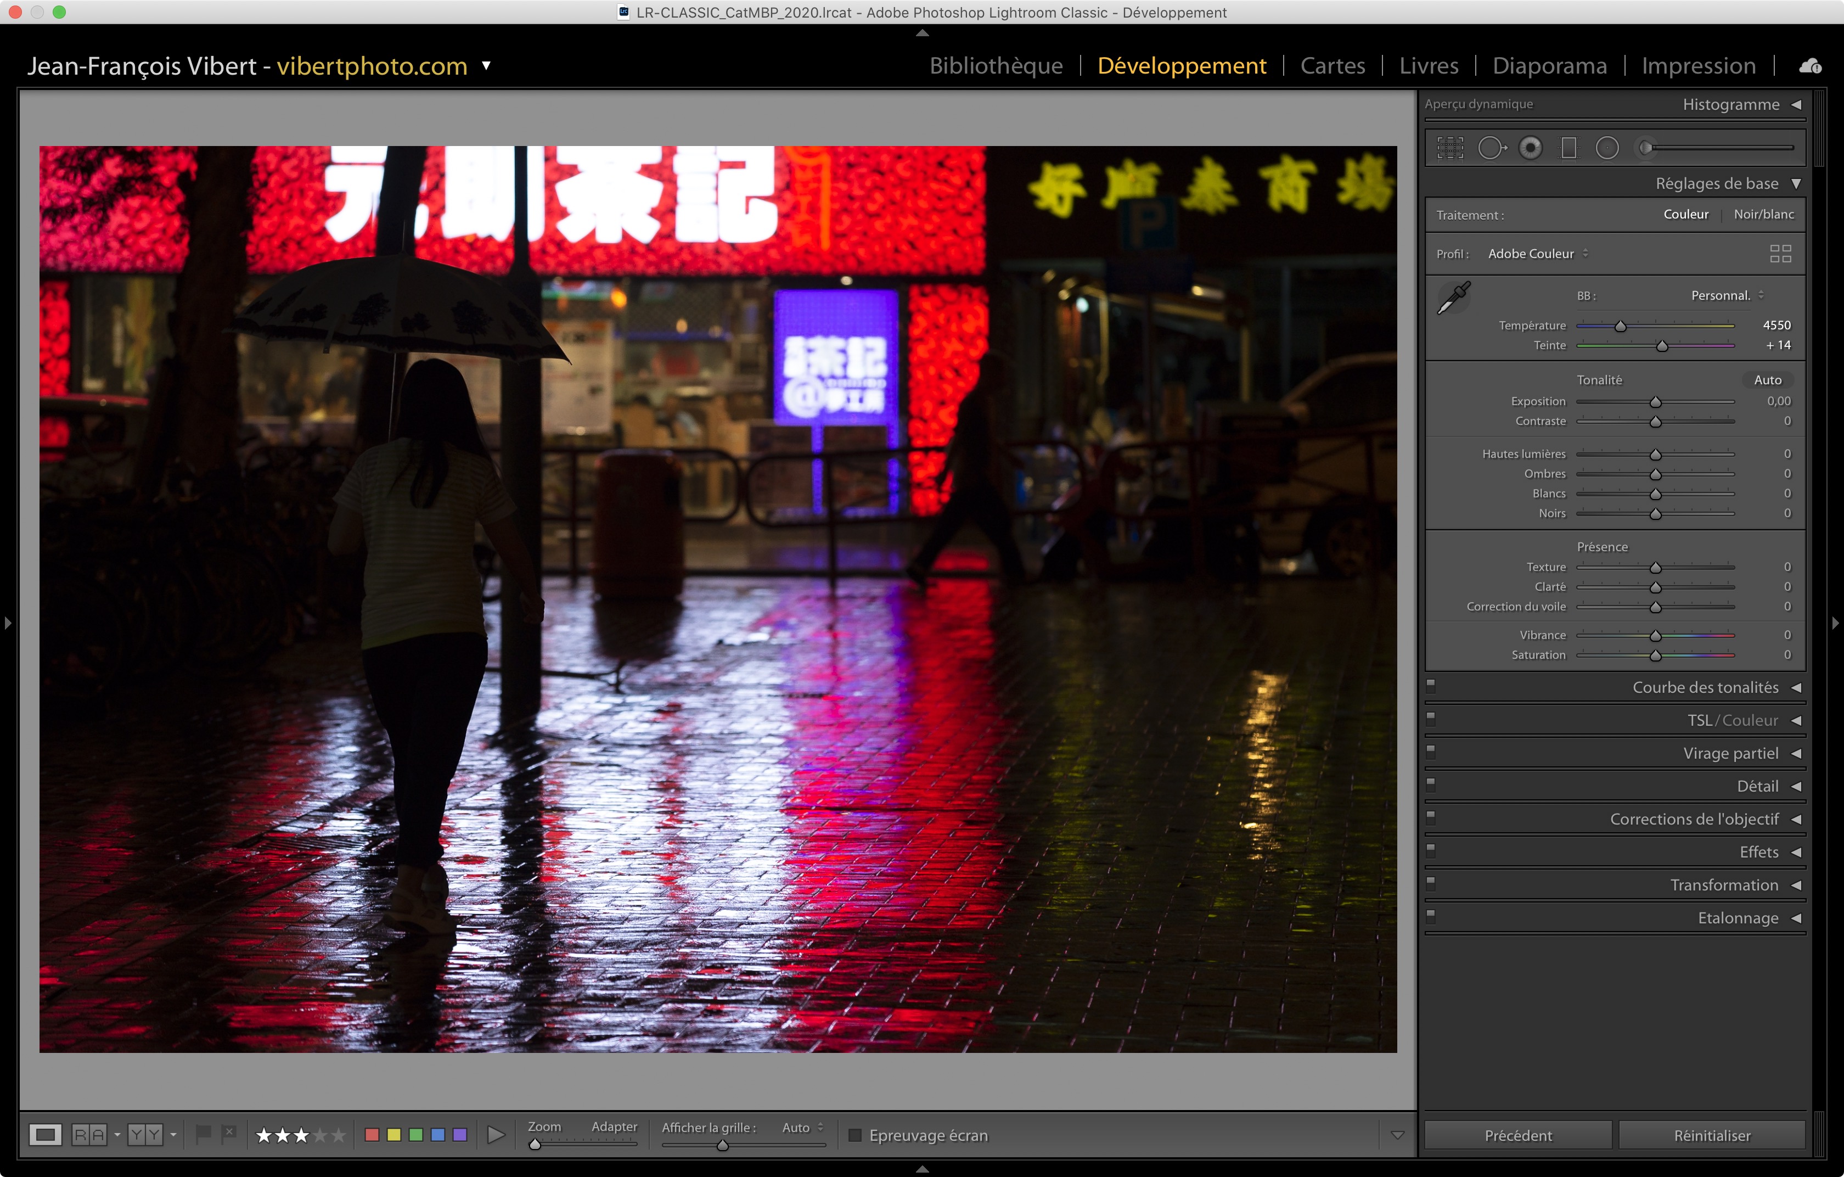Set rating with the fourth star
1844x1177 pixels.
pos(320,1135)
